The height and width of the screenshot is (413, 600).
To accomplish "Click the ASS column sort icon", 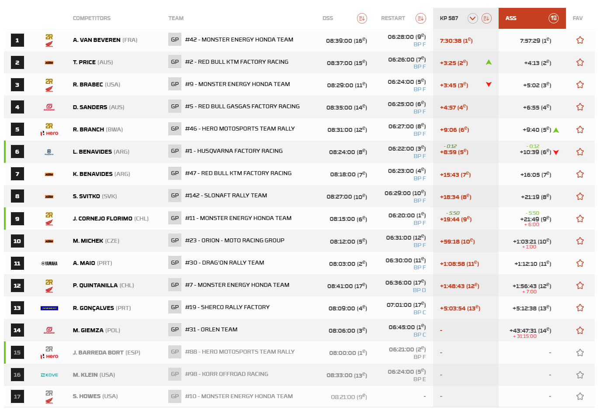I will pyautogui.click(x=553, y=18).
